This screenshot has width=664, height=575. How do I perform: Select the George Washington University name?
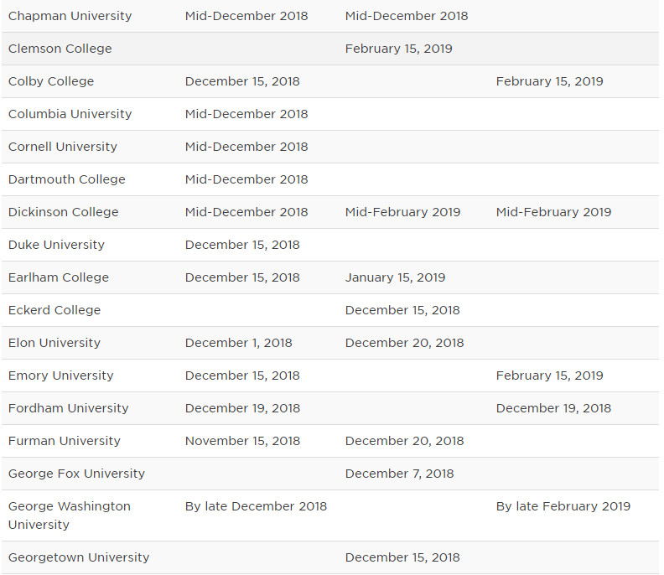coord(70,515)
